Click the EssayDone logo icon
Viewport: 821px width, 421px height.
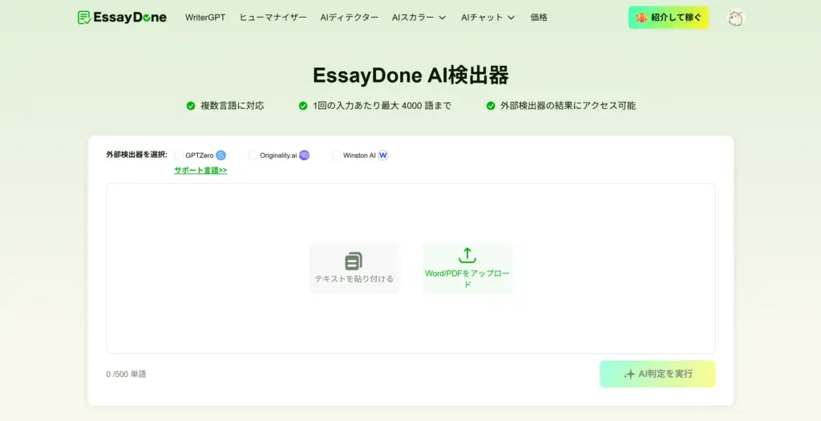pyautogui.click(x=84, y=18)
